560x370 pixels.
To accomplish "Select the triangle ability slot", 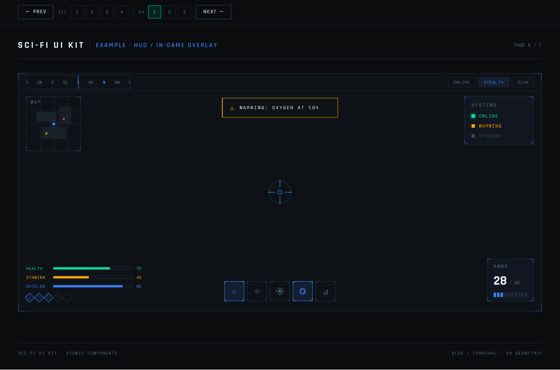I will pyautogui.click(x=326, y=291).
